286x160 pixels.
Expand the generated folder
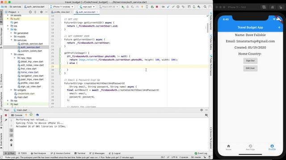tap(11, 33)
